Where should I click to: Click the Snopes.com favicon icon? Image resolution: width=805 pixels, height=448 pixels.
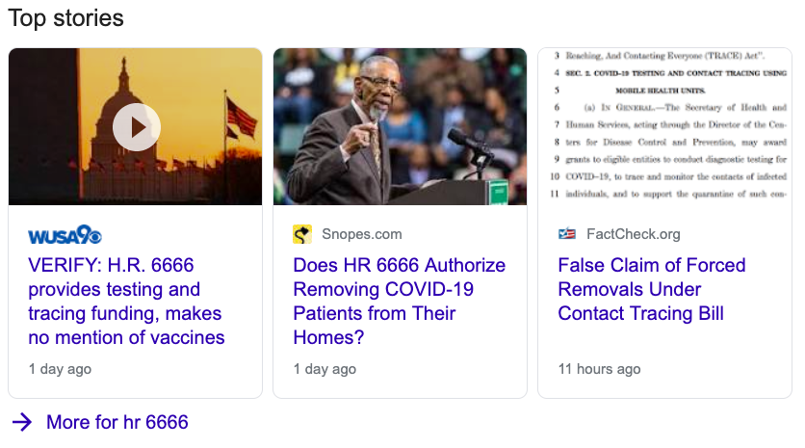point(302,234)
